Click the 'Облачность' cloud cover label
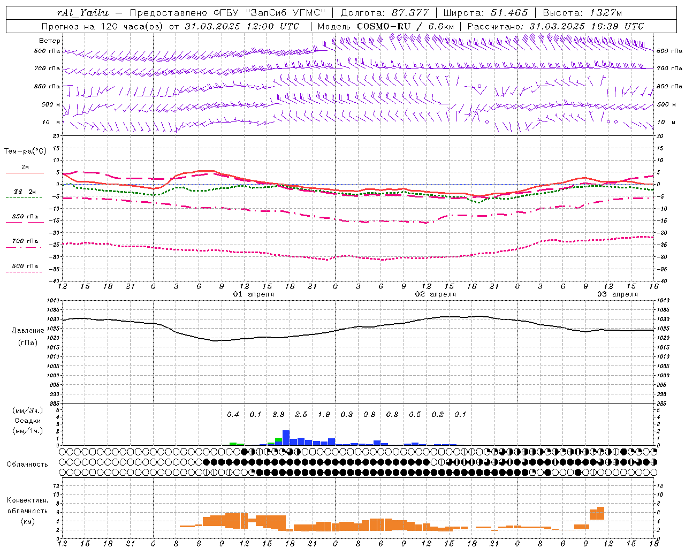 [x=27, y=465]
